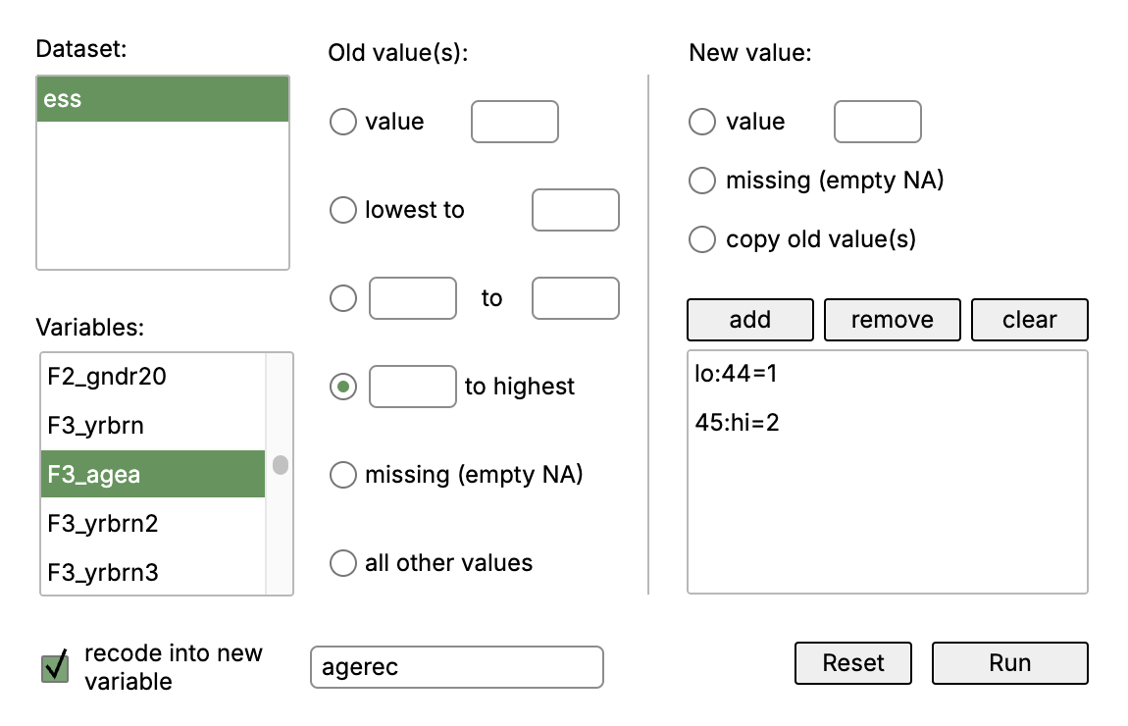Select the to highest radio option
The width and height of the screenshot is (1128, 726).
(x=343, y=387)
